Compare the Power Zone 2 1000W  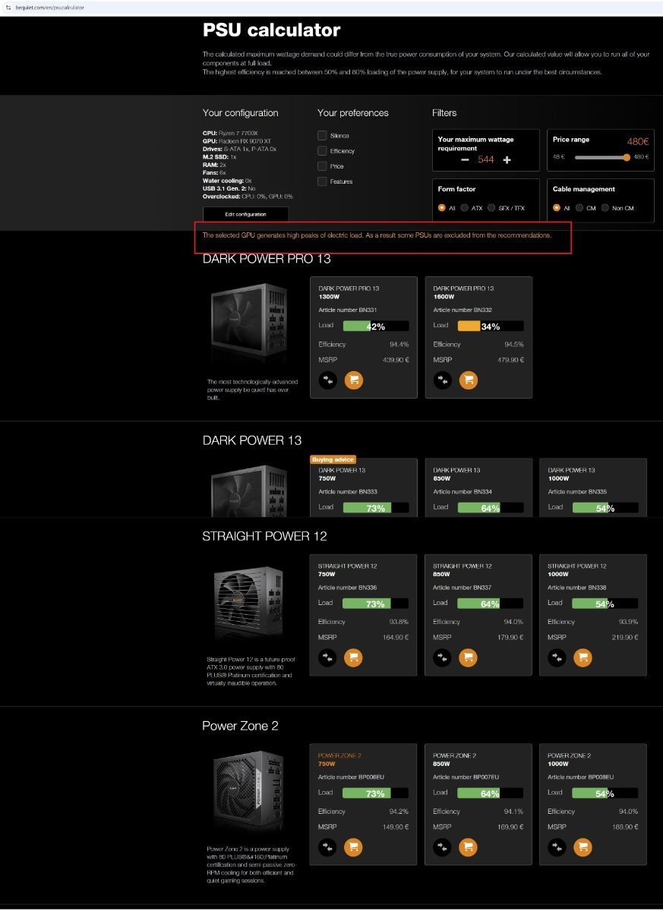557,847
